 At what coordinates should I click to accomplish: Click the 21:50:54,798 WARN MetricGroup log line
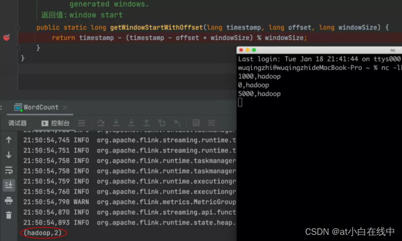[130, 202]
